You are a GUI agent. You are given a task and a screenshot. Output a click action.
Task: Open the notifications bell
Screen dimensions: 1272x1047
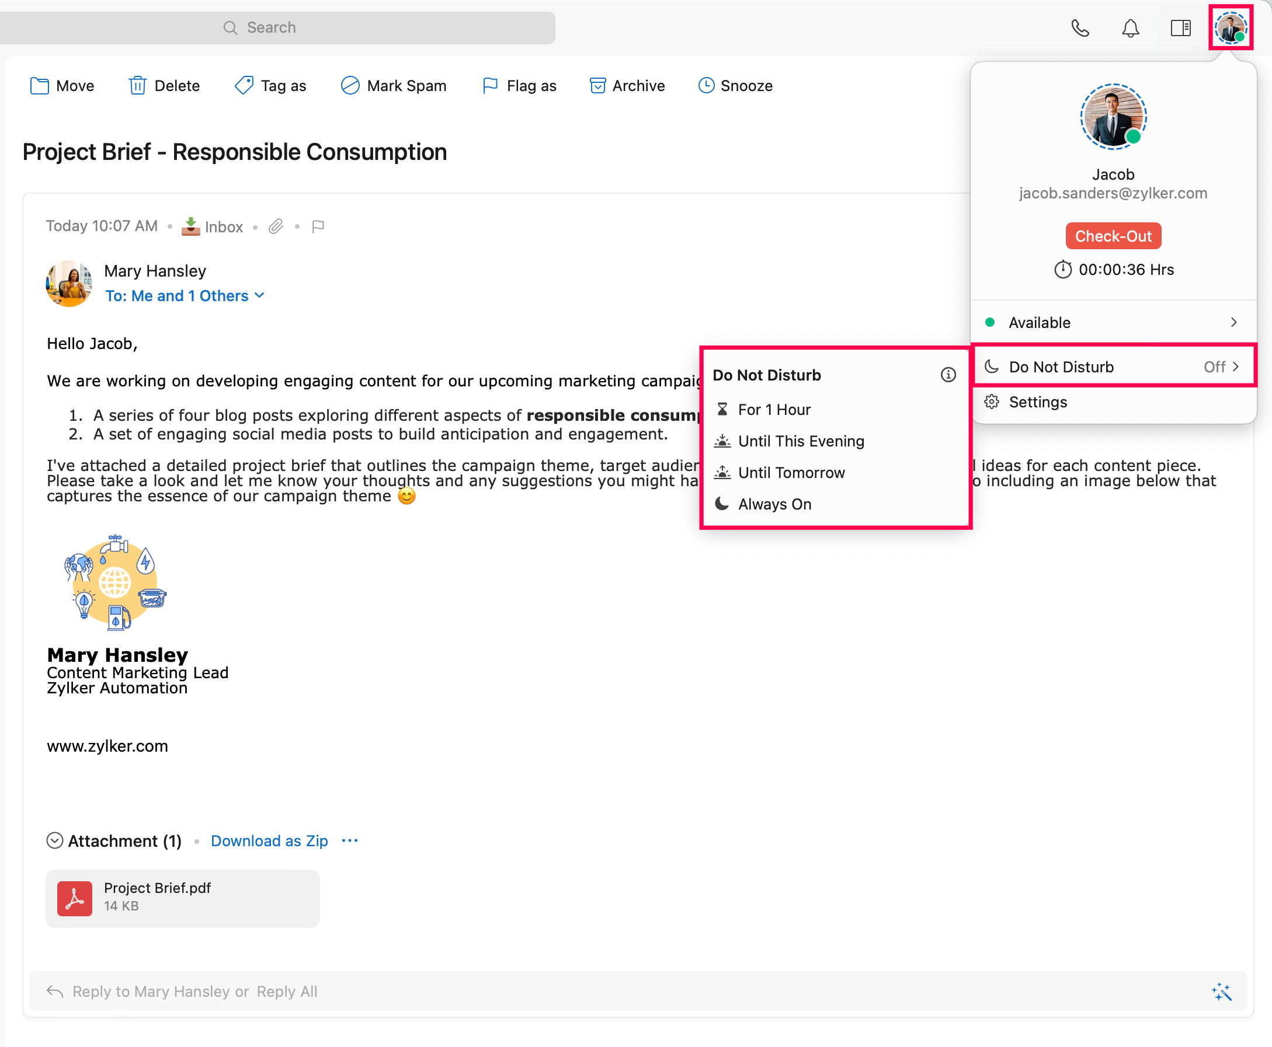pos(1129,28)
